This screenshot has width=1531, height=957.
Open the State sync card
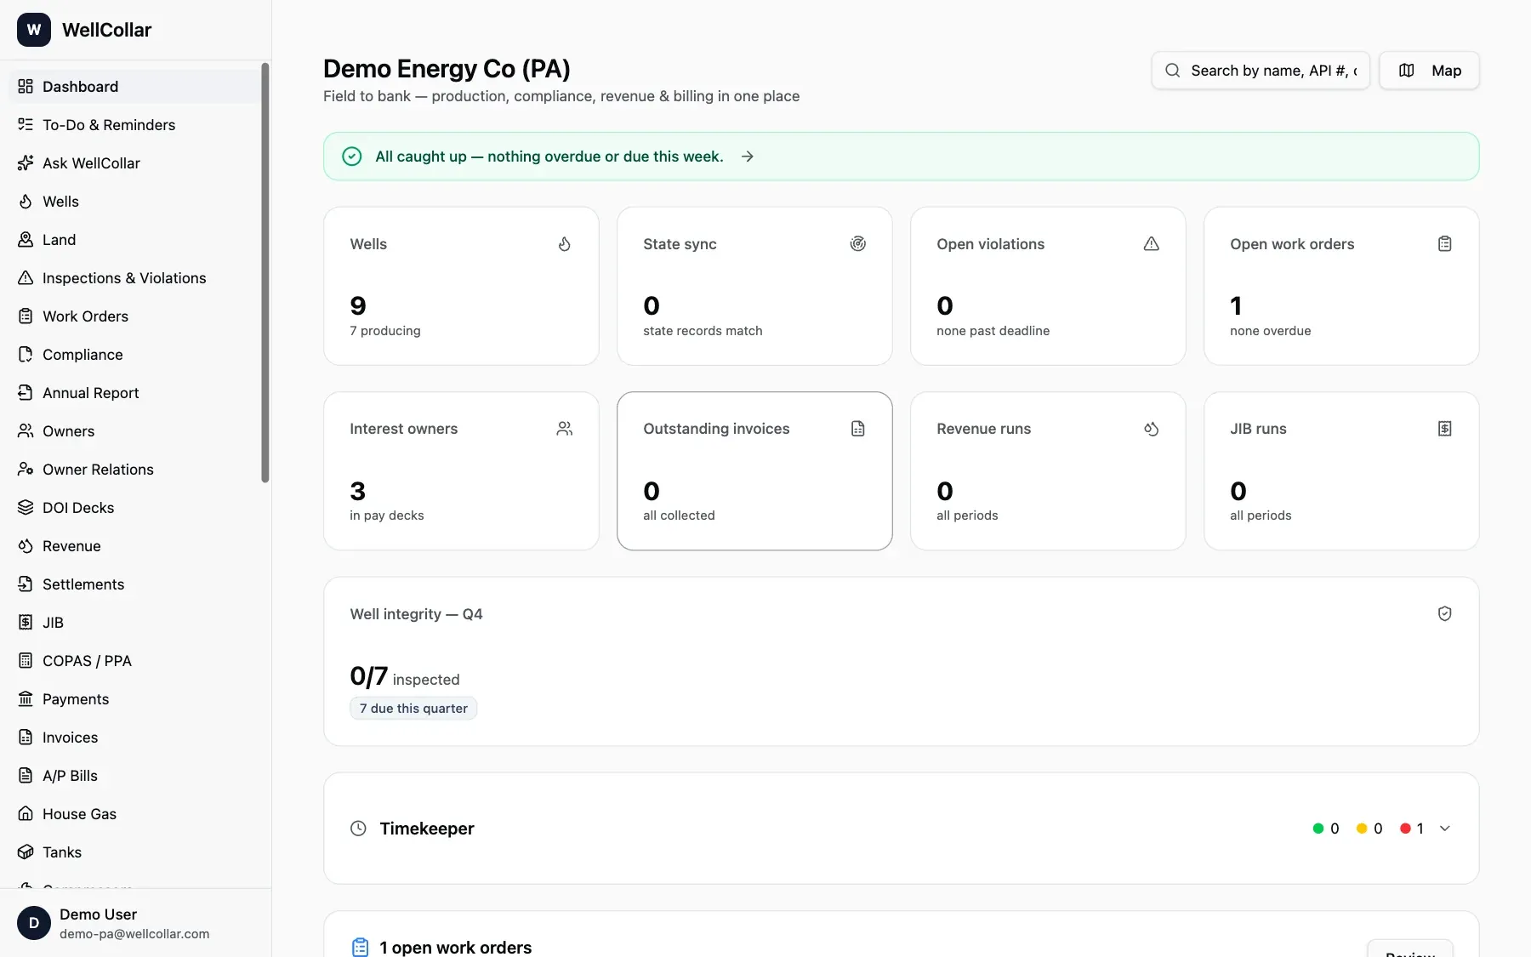click(x=754, y=286)
